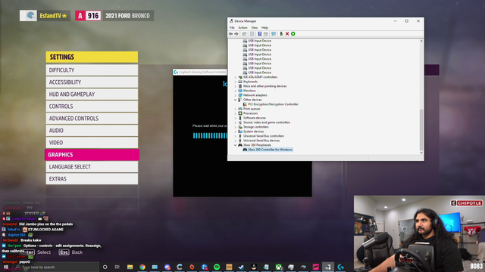
Task: Open the View menu in Device Manager
Action: coord(255,28)
